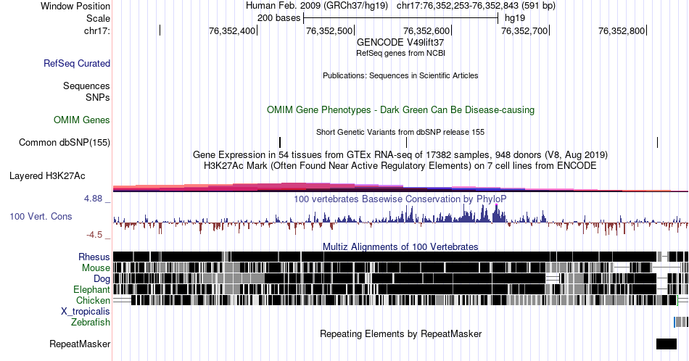Select the Elephant alignment label

click(x=91, y=289)
